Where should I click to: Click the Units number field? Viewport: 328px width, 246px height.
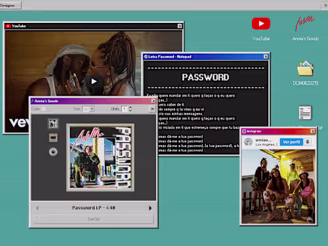pos(125,109)
